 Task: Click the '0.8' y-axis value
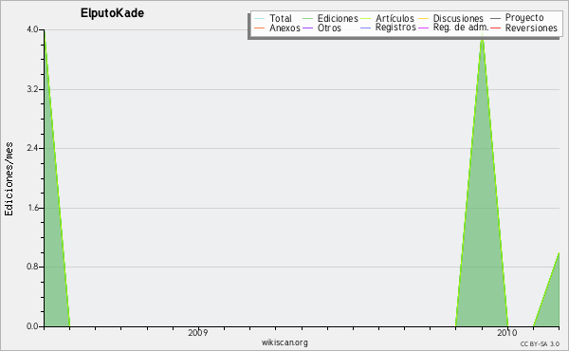pos(32,267)
